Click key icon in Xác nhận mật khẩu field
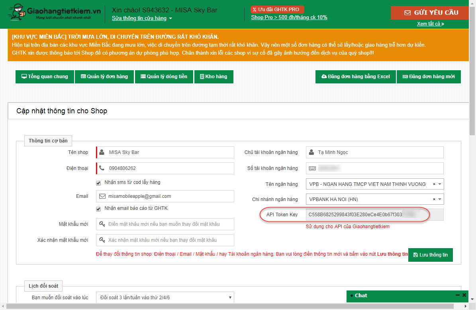This screenshot has height=310, width=476. click(x=102, y=240)
